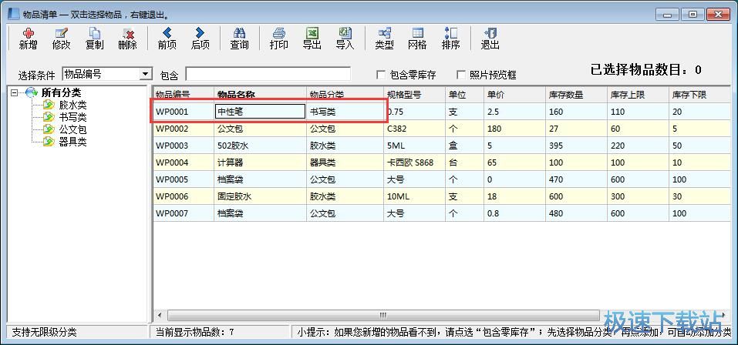The width and height of the screenshot is (738, 345).
Task: Select the 书写类 category
Action: coord(72,117)
